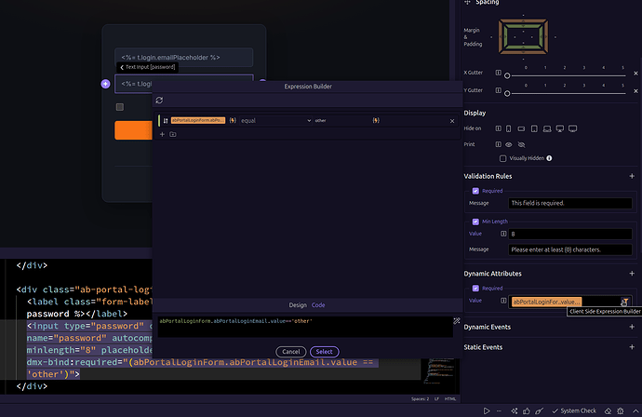
Task: Click the orange abPortalLoginForm expression tag
Action: [x=198, y=120]
